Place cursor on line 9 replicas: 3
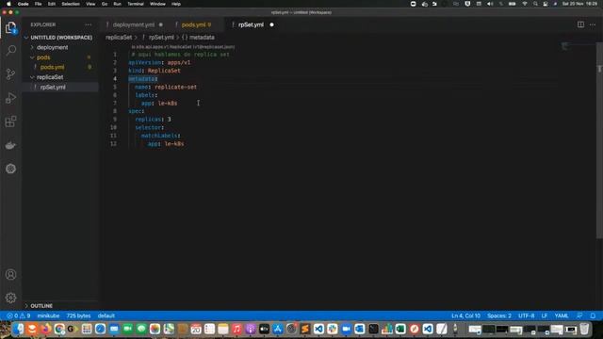 pyautogui.click(x=153, y=120)
